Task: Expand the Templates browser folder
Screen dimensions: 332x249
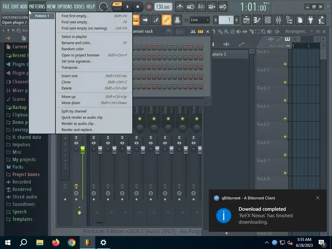Action: pos(19,219)
